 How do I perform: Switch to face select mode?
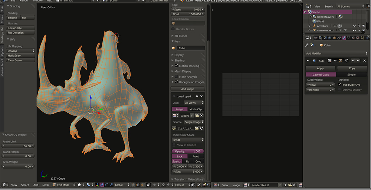coord(143,185)
